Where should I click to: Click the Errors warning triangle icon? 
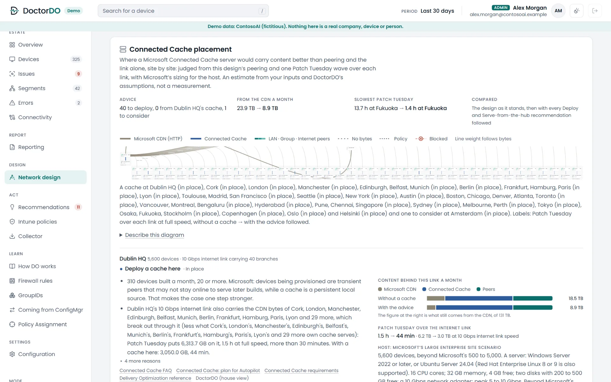point(12,103)
